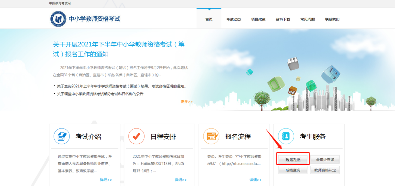Viewport: 395px width, 186px height.
Task: Open the 面试结果 query notice link
Action: tap(121, 86)
